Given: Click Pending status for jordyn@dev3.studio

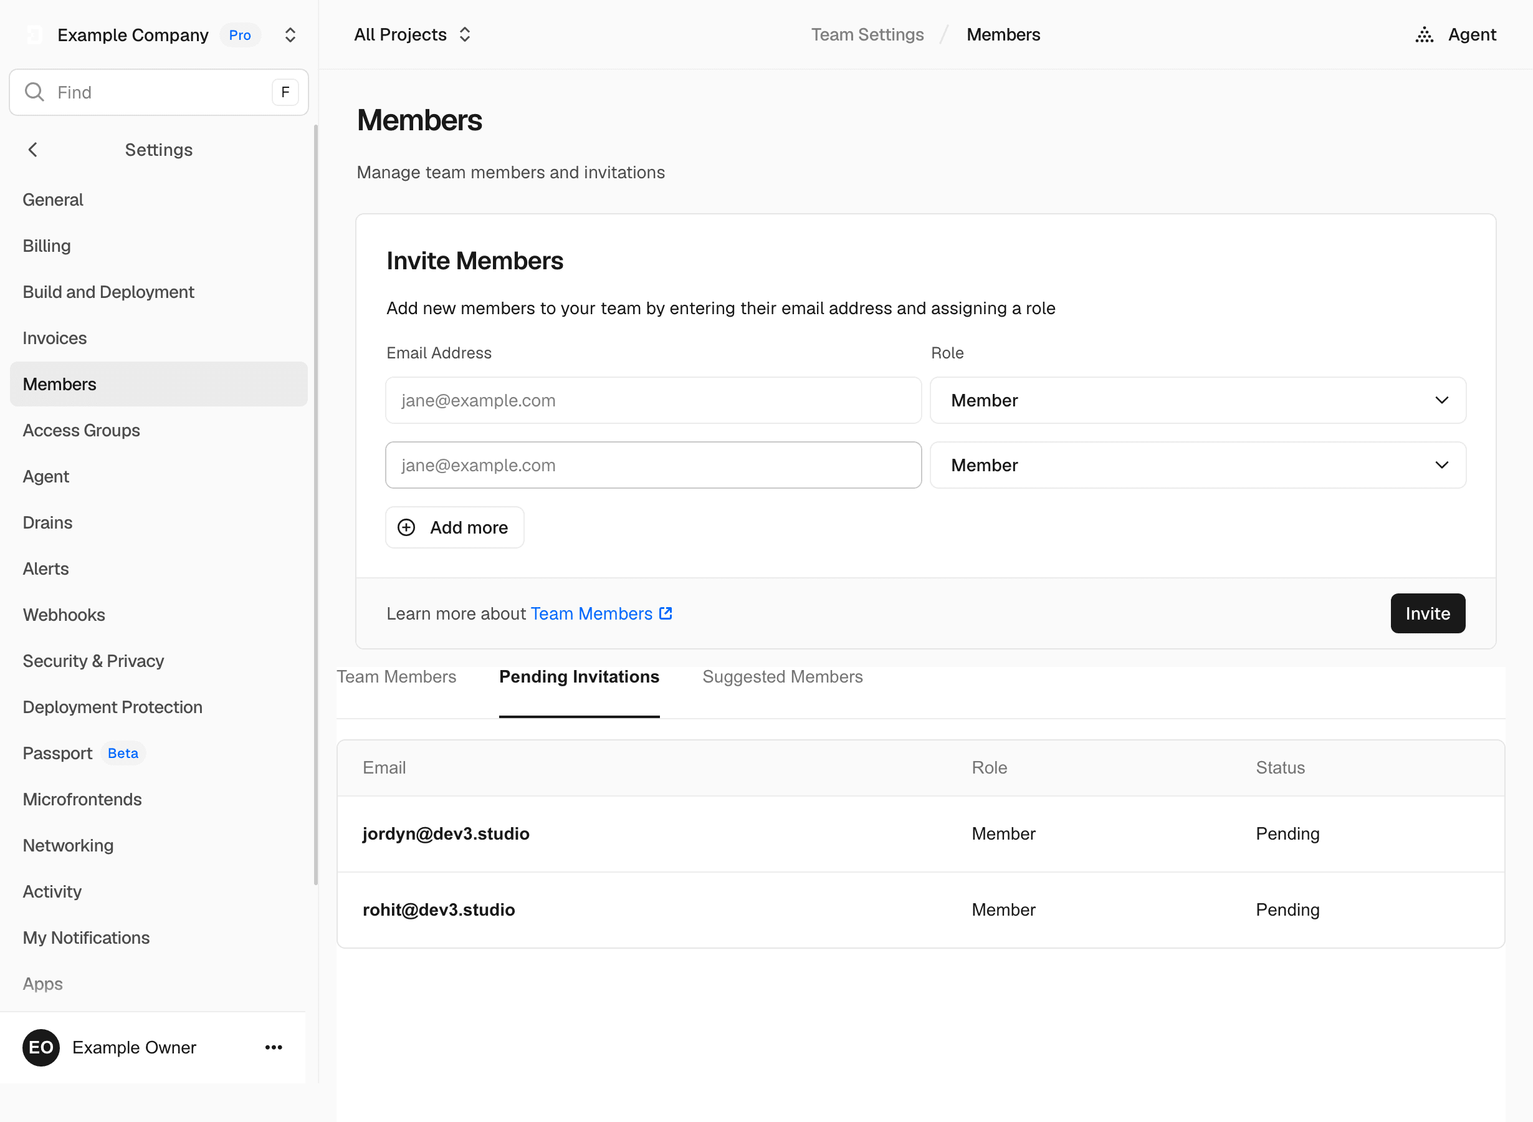Looking at the screenshot, I should 1287,834.
